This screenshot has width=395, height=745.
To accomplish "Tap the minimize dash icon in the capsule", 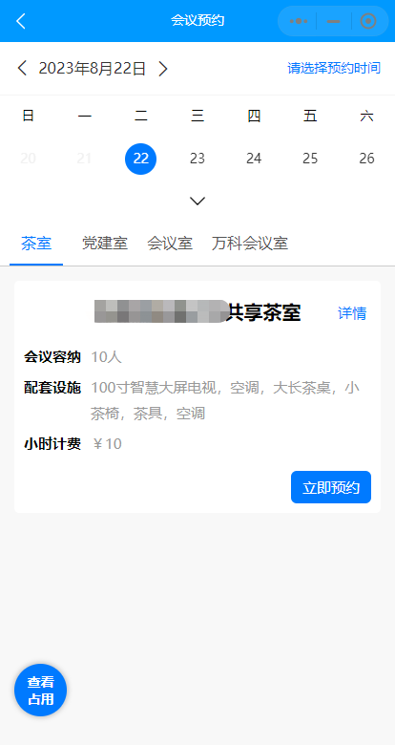I will [334, 21].
